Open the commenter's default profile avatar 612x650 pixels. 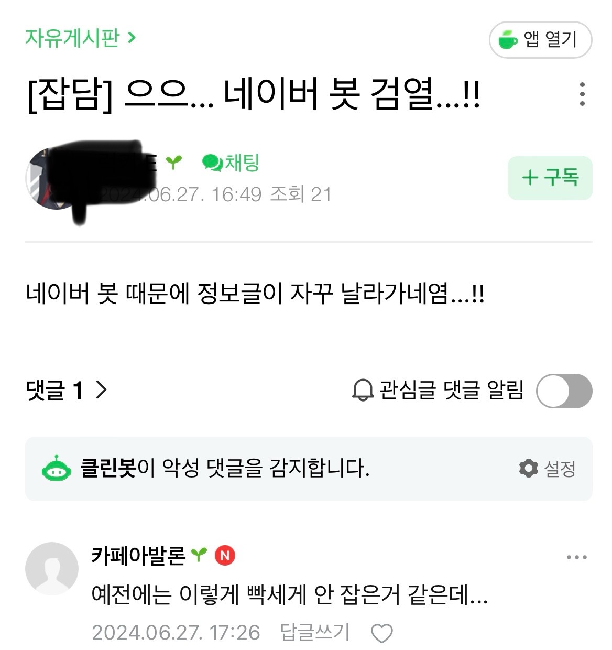(52, 569)
